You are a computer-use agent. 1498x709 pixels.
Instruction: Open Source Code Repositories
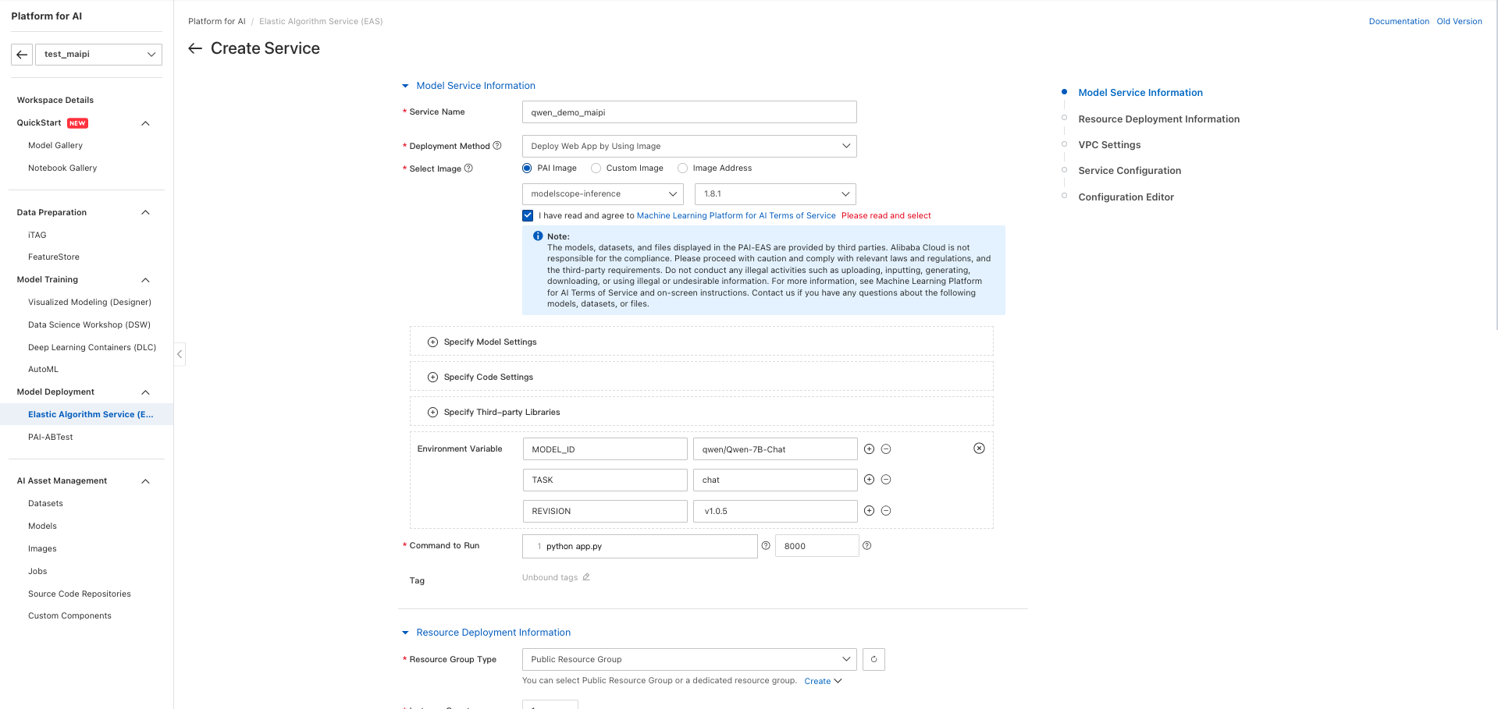80,594
